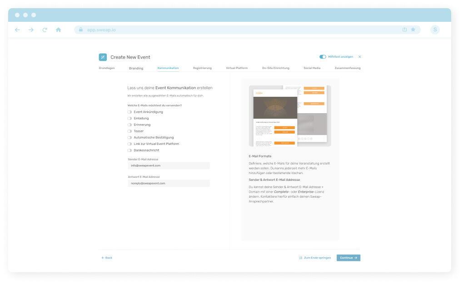Screen dimensions: 463x284
Task: Toggle Hilfetext anzeigen switch
Action: pyautogui.click(x=323, y=57)
